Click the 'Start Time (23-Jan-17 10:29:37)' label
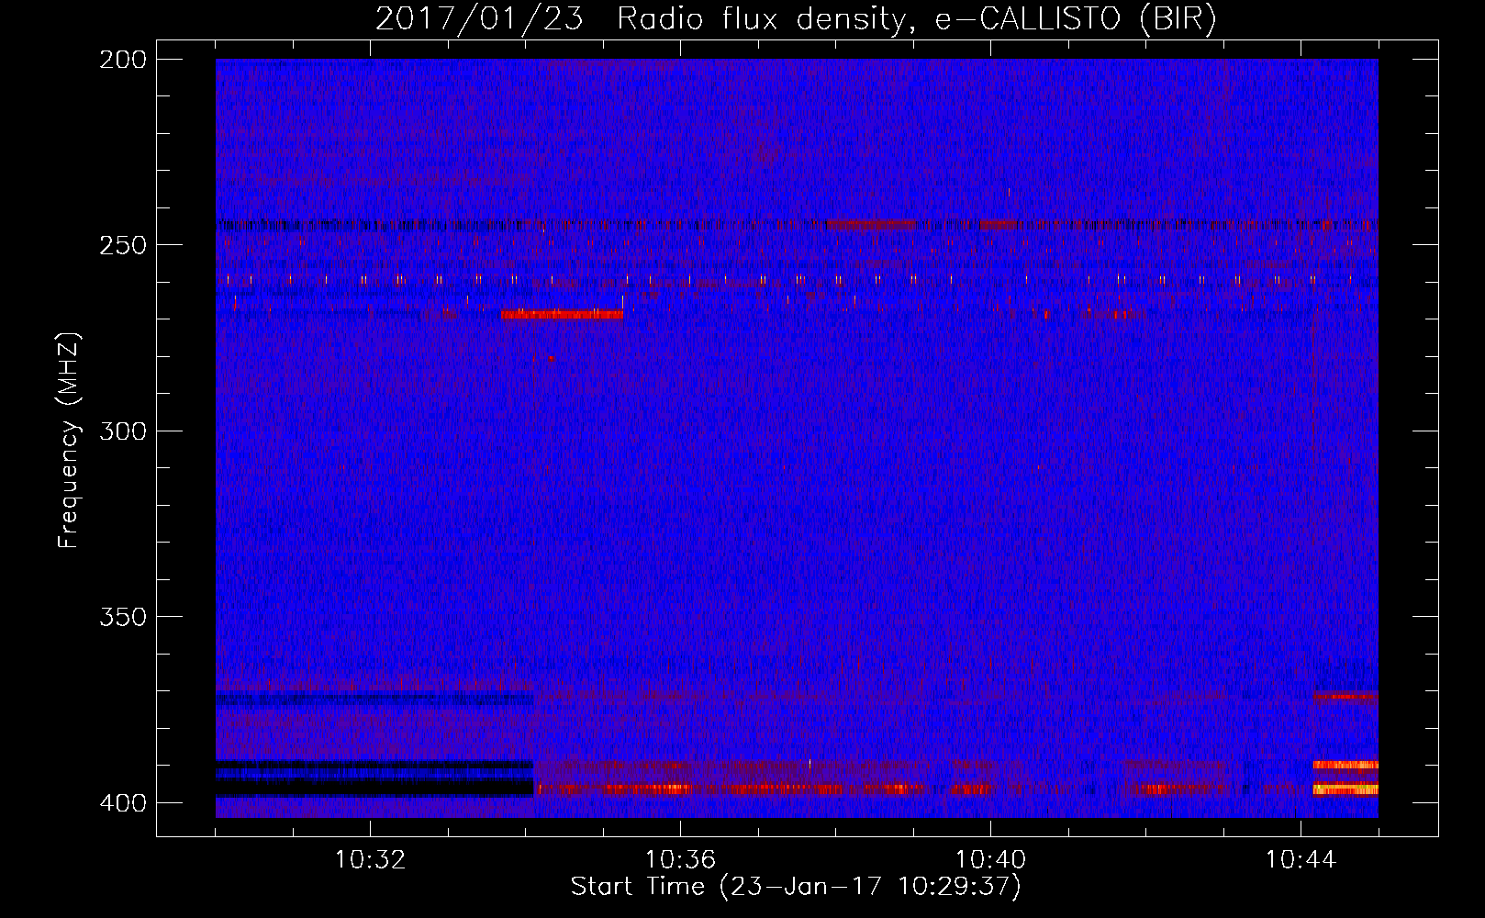 796,887
